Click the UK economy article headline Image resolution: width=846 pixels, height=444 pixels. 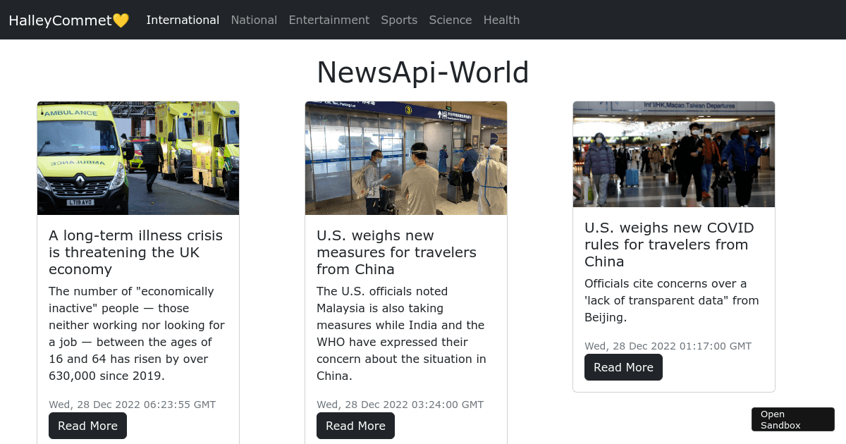coord(135,252)
